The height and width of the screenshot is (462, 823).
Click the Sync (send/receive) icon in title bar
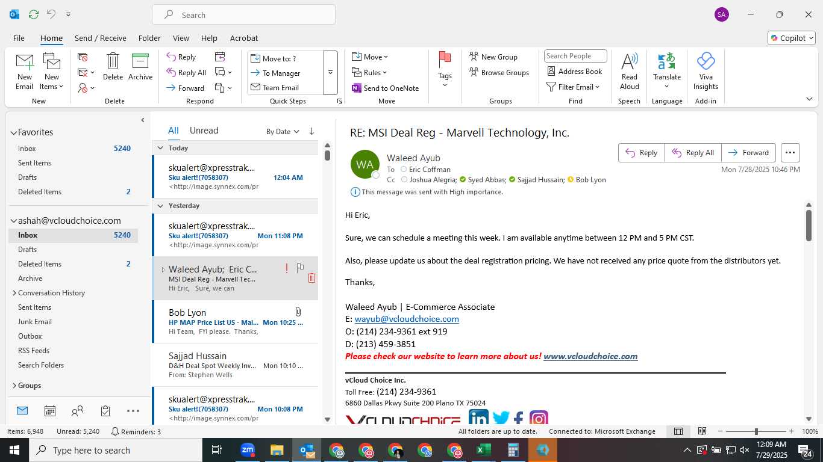(34, 14)
